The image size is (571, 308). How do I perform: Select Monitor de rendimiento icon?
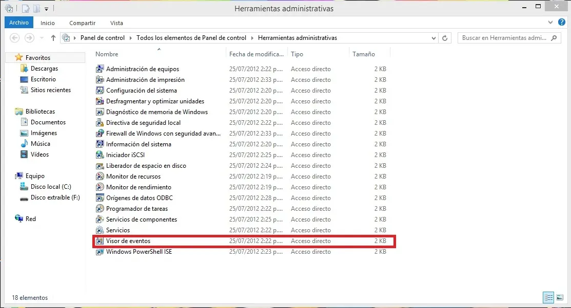(100, 187)
